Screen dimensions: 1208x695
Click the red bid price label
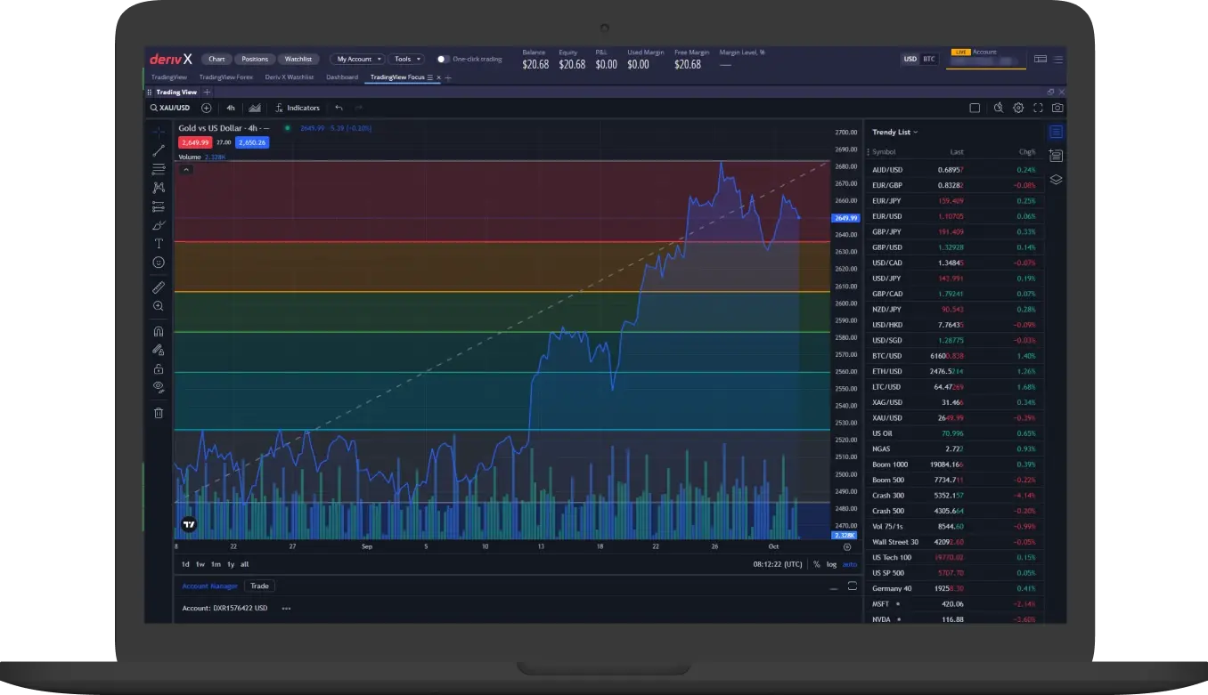(194, 141)
